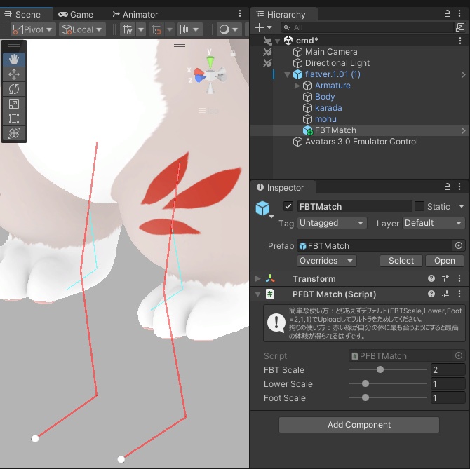Open the Local handle rotation dropdown
The height and width of the screenshot is (469, 470).
coord(82,29)
